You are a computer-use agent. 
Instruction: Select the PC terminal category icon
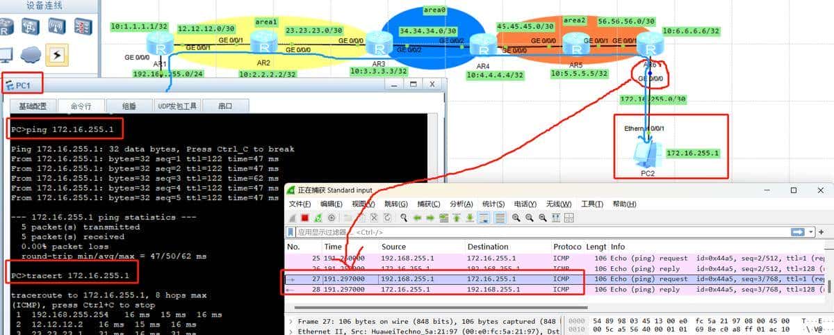pos(6,54)
